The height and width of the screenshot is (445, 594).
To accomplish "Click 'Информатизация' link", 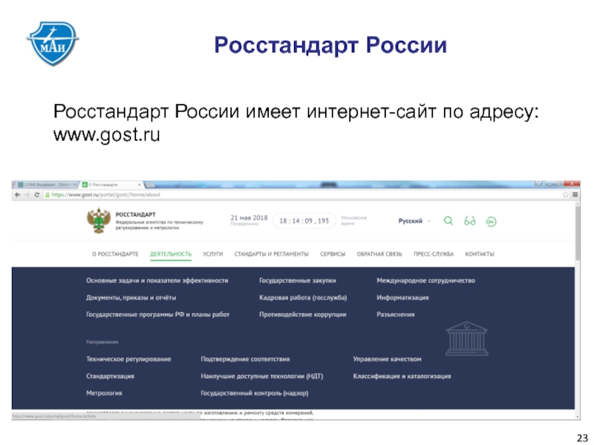I will pyautogui.click(x=402, y=298).
